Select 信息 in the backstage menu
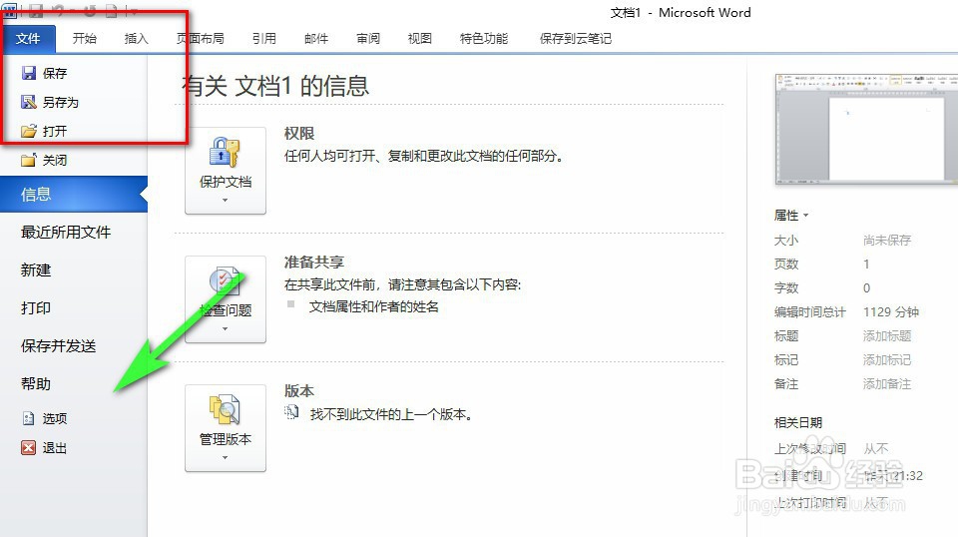This screenshot has height=537, width=958. tap(73, 195)
